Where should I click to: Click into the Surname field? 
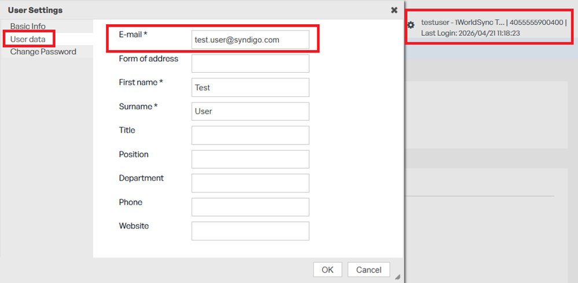[251, 111]
